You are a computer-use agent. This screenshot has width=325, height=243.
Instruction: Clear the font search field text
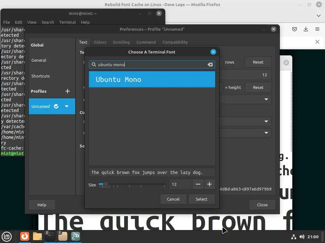tap(210, 65)
